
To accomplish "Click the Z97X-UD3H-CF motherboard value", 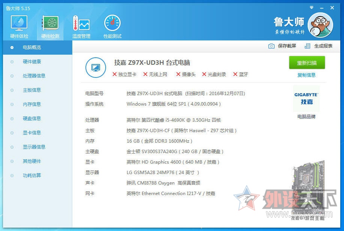I will click(x=181, y=131).
